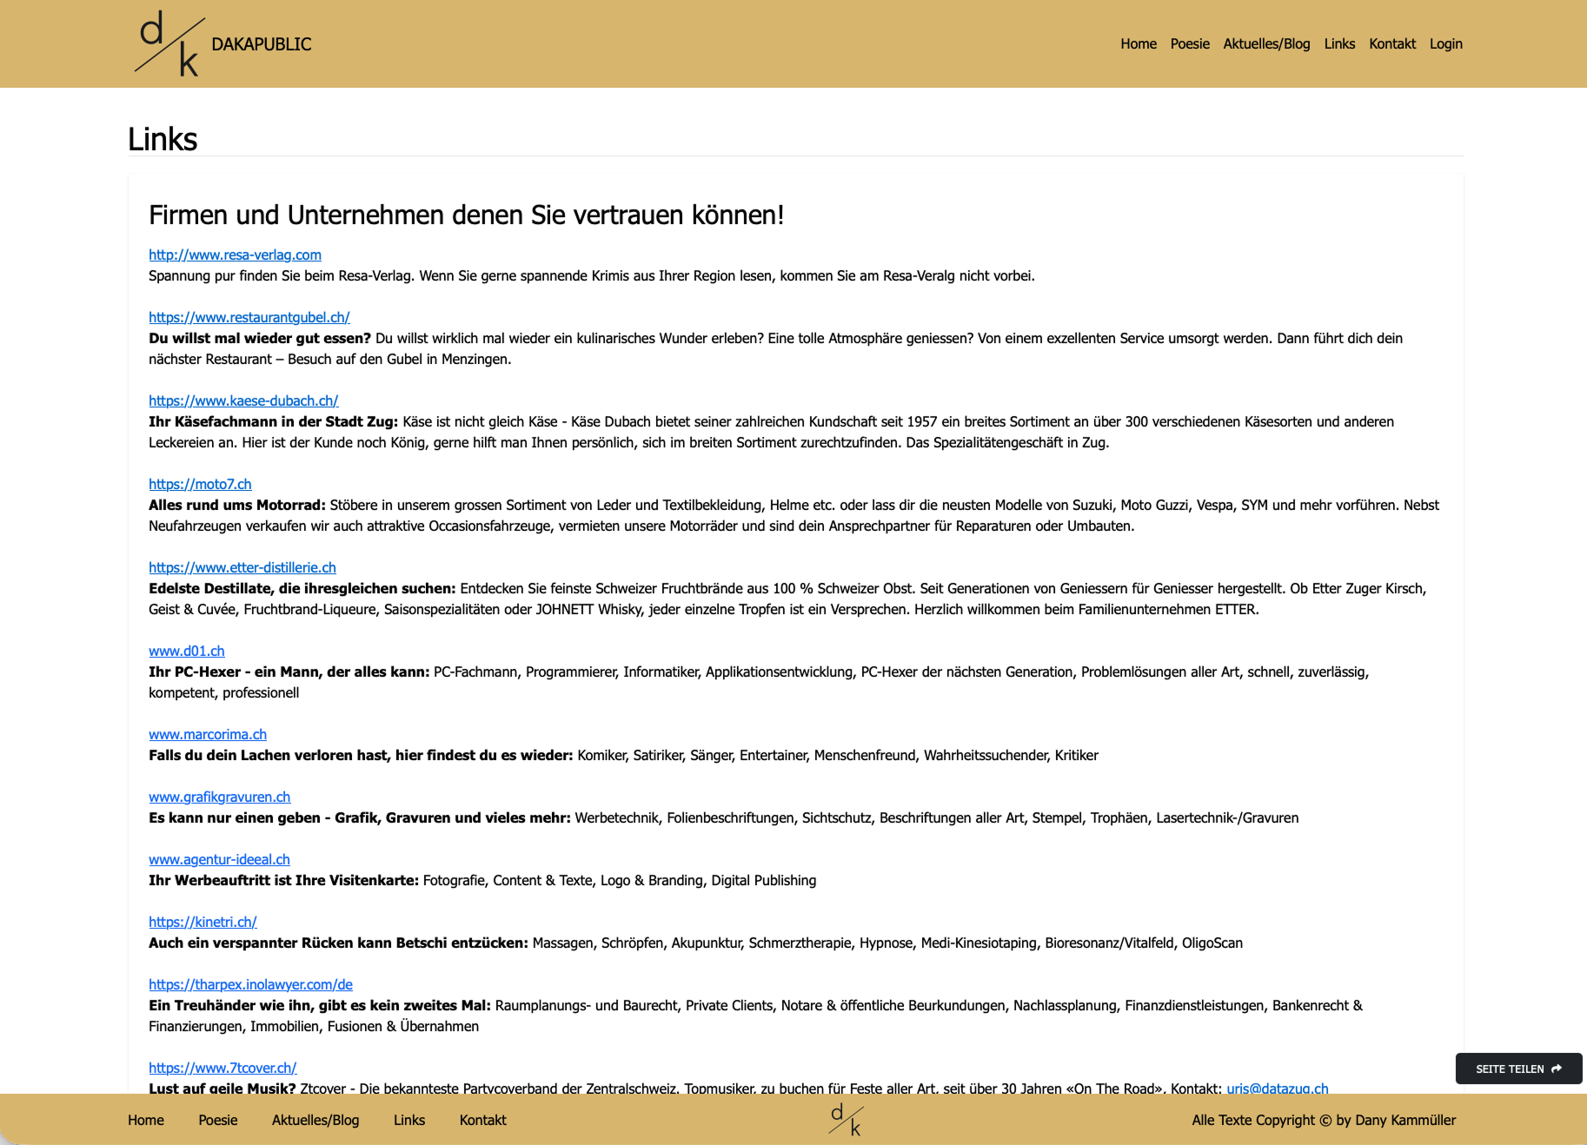Click Login in the header
Screen dimensions: 1587x1145
coord(1445,44)
